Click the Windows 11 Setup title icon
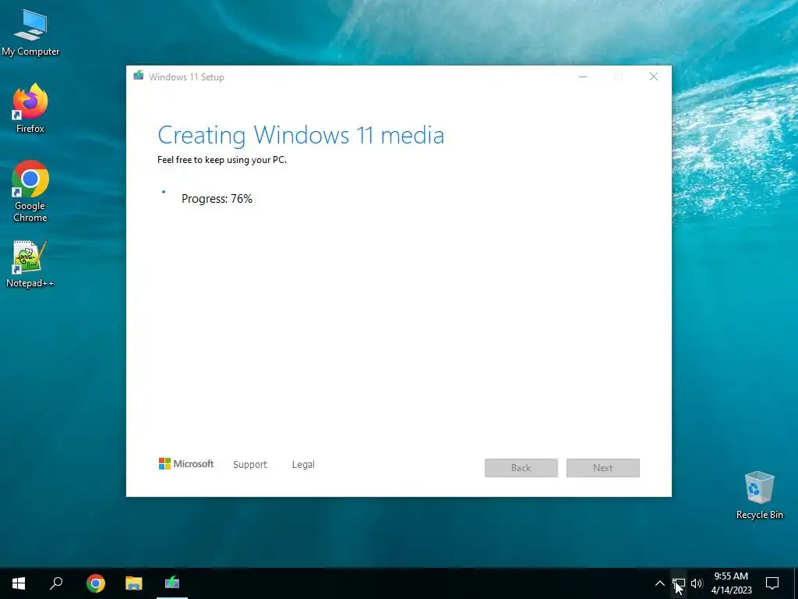The height and width of the screenshot is (599, 798). pos(139,76)
